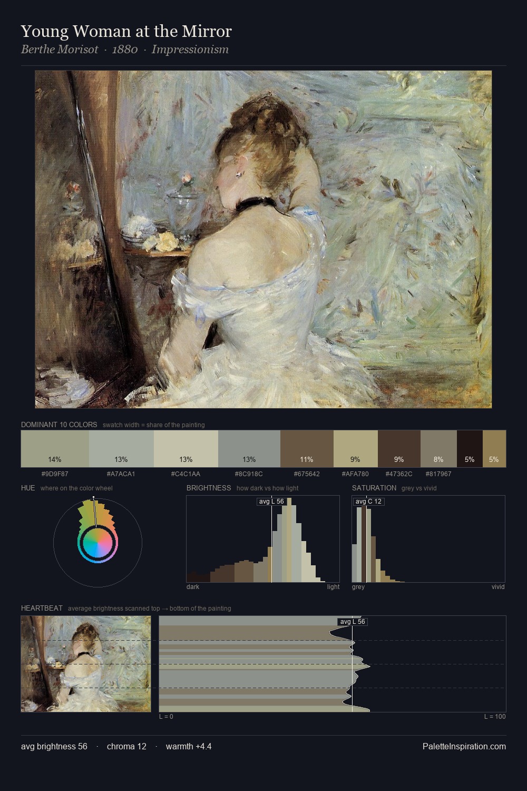
Task: Visit the PaletteInspiration.com link
Action: (464, 747)
